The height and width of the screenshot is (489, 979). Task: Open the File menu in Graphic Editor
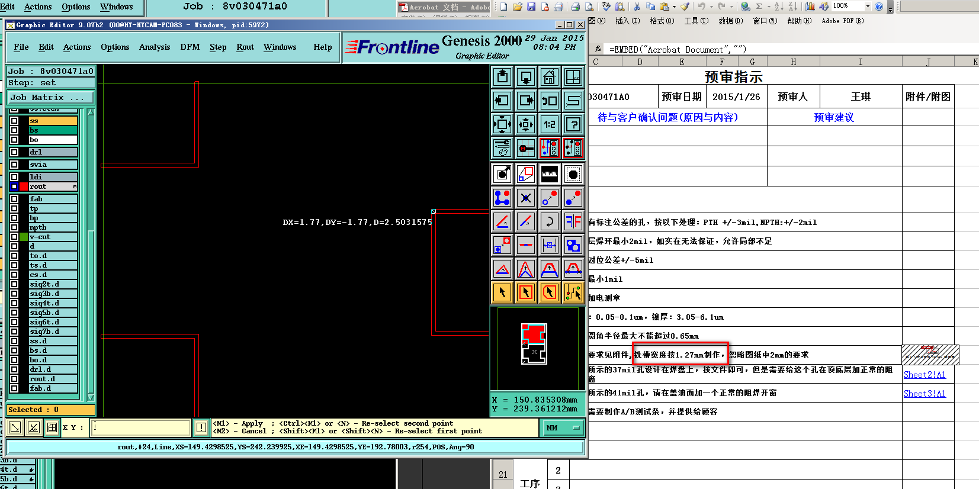[x=21, y=47]
